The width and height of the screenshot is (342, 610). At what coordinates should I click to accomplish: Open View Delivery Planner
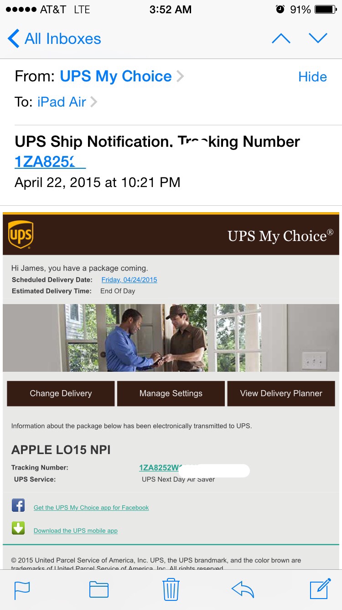coord(281,393)
